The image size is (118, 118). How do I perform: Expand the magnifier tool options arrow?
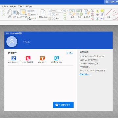[x=68, y=11]
